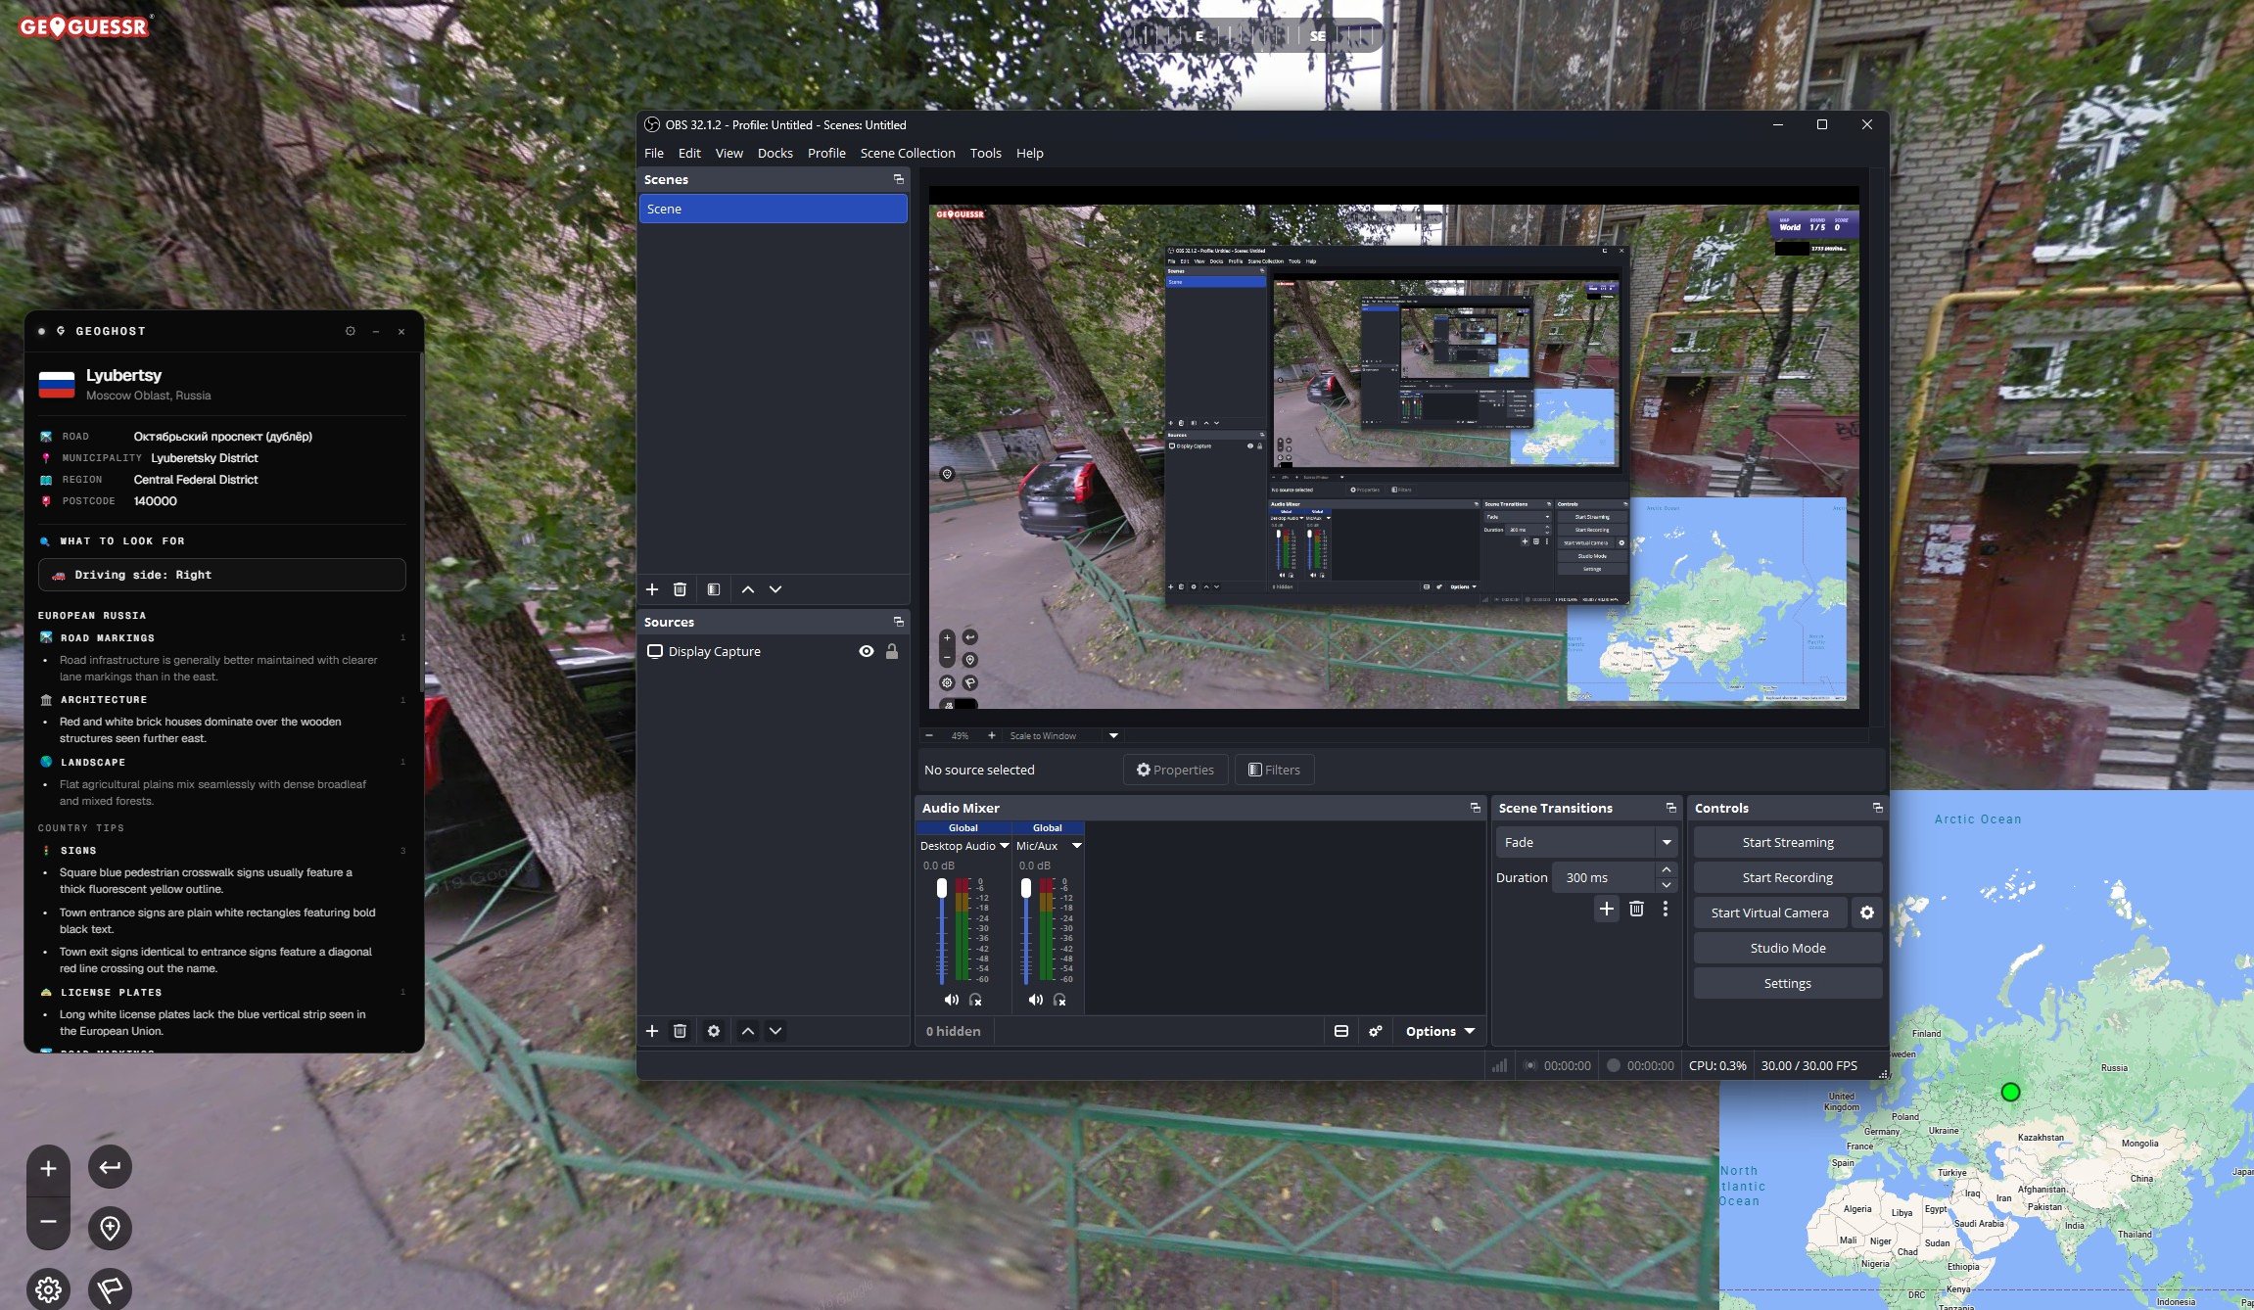Open GeoGuessr settings gear button
Viewport: 2254px width, 1310px height.
48,1289
